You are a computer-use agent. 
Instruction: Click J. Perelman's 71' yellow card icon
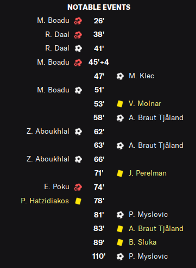120,173
